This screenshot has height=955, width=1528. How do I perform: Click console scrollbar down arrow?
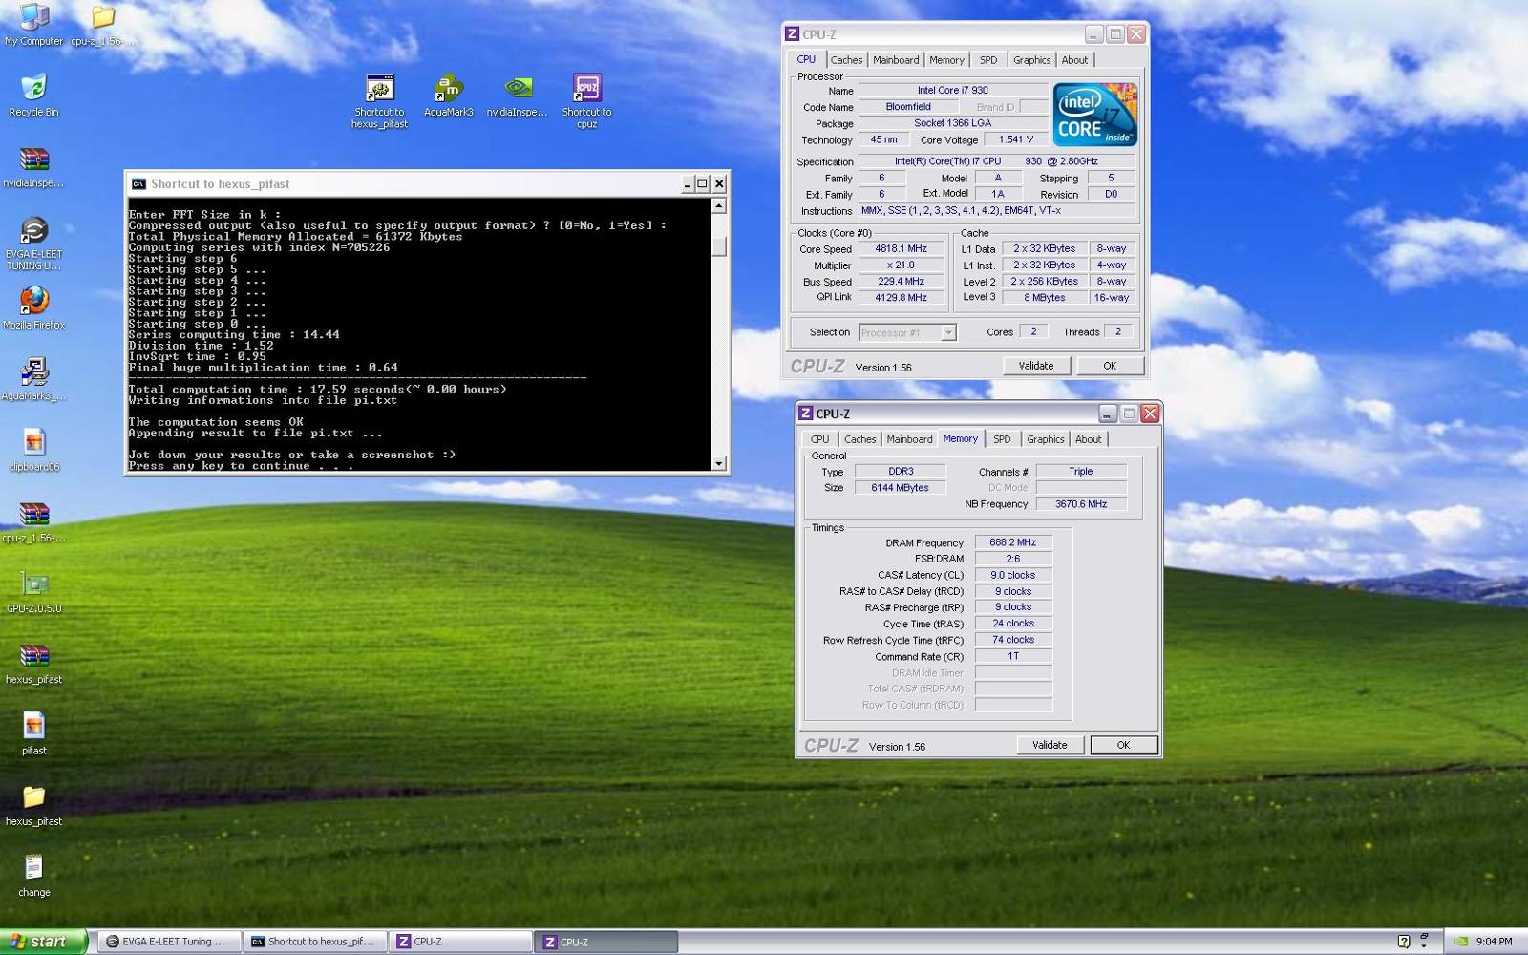point(719,463)
